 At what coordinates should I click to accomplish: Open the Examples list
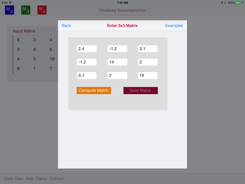coord(174,26)
